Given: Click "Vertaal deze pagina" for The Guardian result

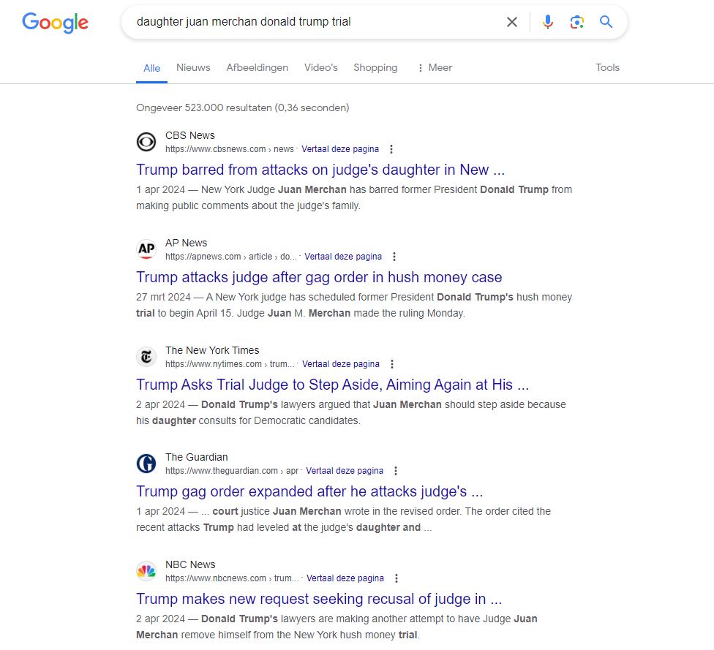Looking at the screenshot, I should tap(345, 471).
